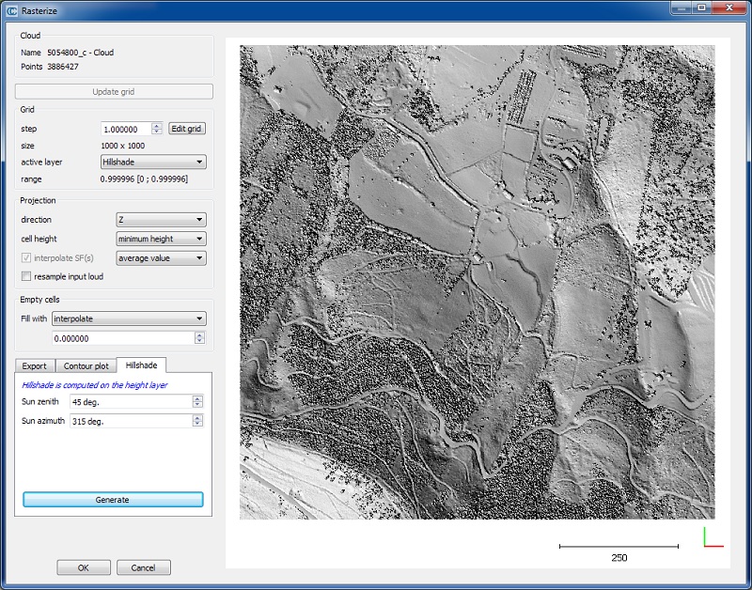
Task: Click the Sun zenith spinner arrows
Action: pyautogui.click(x=197, y=402)
